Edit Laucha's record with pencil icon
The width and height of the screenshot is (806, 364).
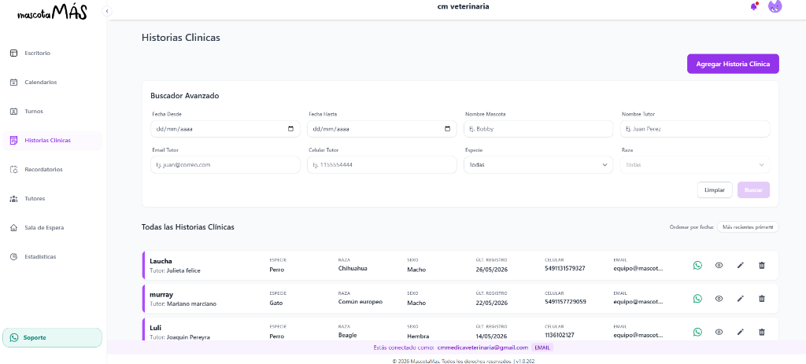[740, 266]
